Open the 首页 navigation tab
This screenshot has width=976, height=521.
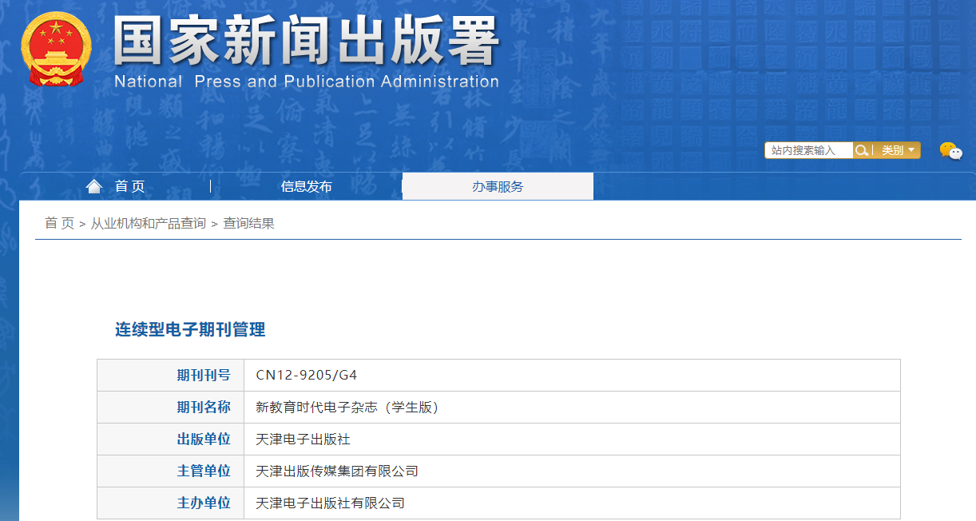pyautogui.click(x=129, y=186)
